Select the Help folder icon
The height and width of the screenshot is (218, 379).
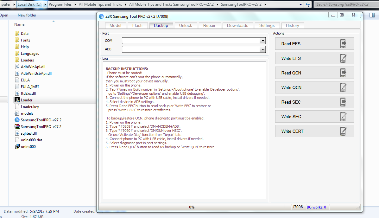point(17,47)
